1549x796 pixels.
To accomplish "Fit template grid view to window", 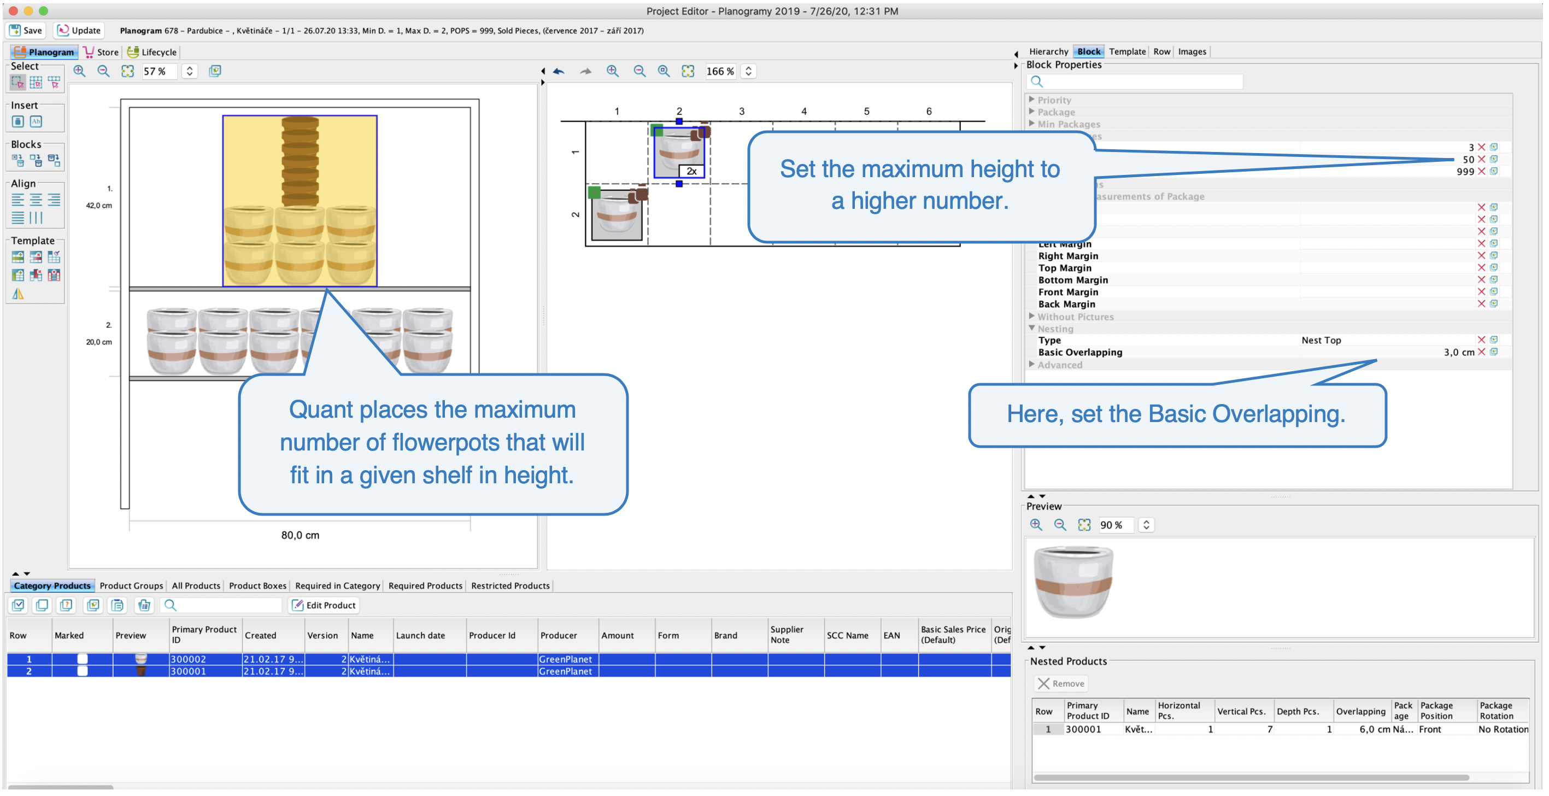I will click(688, 71).
